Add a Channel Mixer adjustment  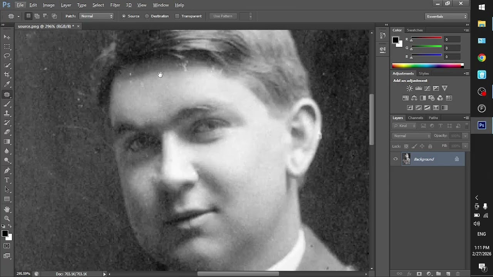[x=440, y=98]
